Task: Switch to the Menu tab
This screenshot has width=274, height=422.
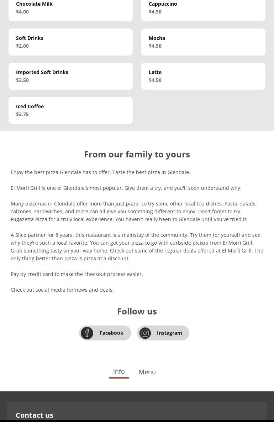Action: pyautogui.click(x=147, y=372)
